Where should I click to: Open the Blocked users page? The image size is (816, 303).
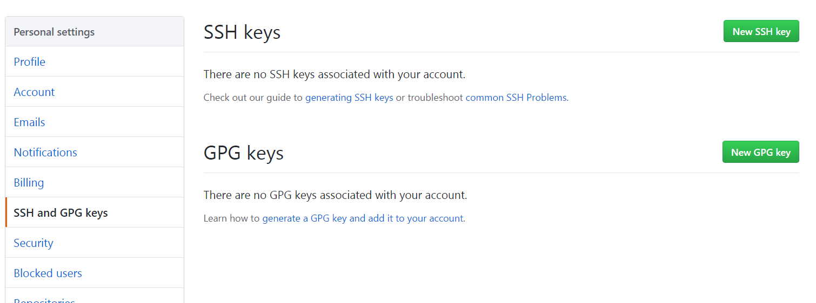(x=48, y=273)
